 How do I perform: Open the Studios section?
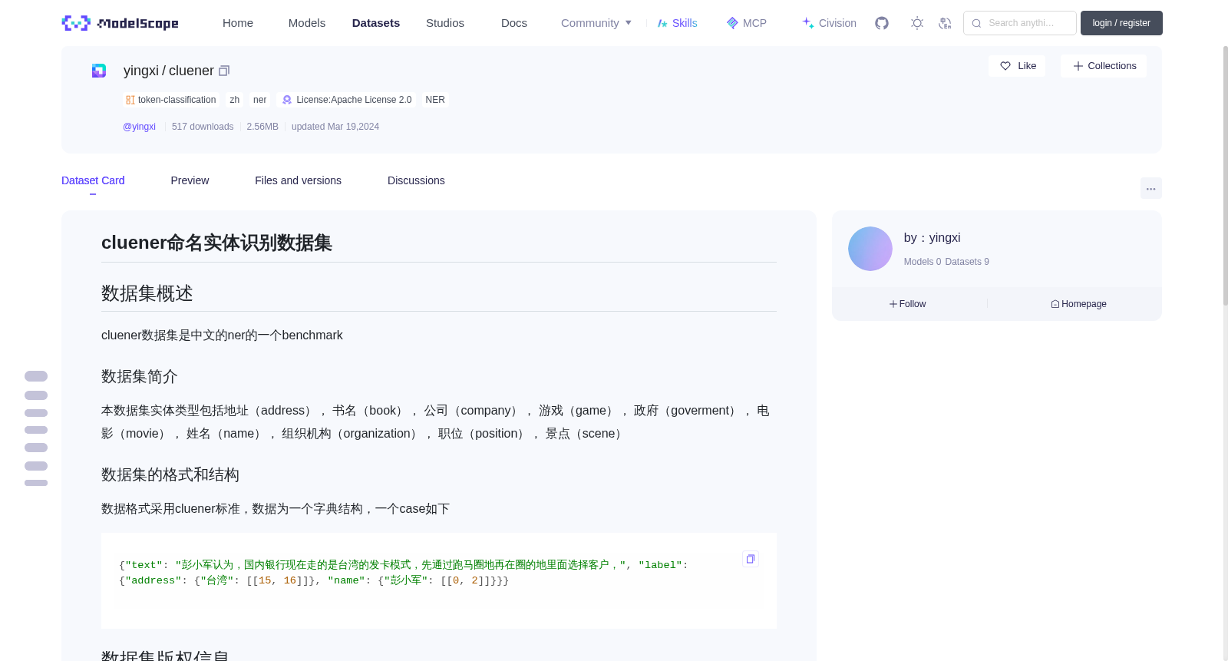click(x=445, y=23)
